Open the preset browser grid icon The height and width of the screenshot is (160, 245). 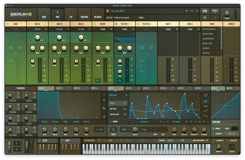(205, 11)
